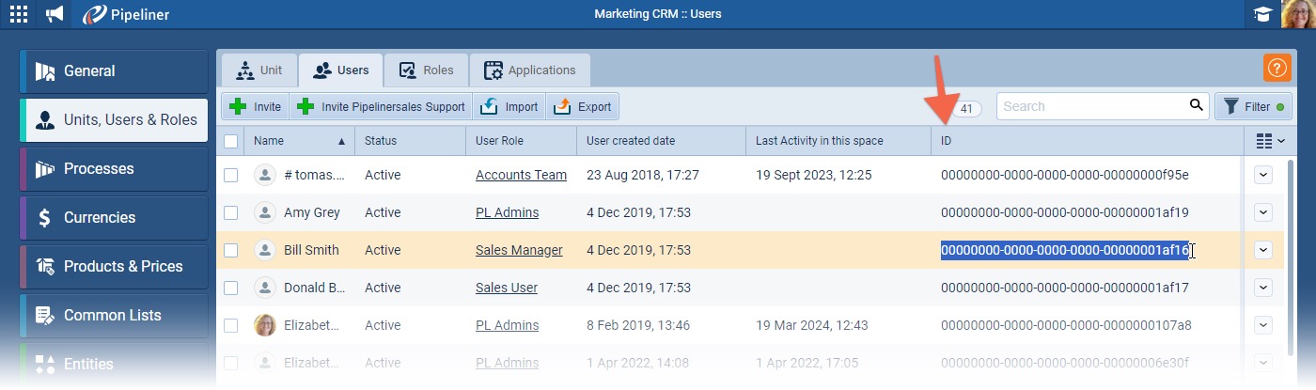Expand row menu for Elizabeth 19 Mar 2024 row
This screenshot has width=1316, height=390.
tap(1263, 325)
